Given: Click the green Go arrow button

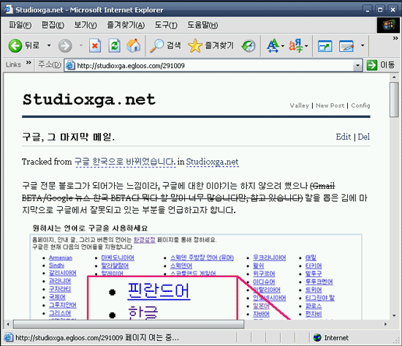Looking at the screenshot, I should click(x=372, y=65).
